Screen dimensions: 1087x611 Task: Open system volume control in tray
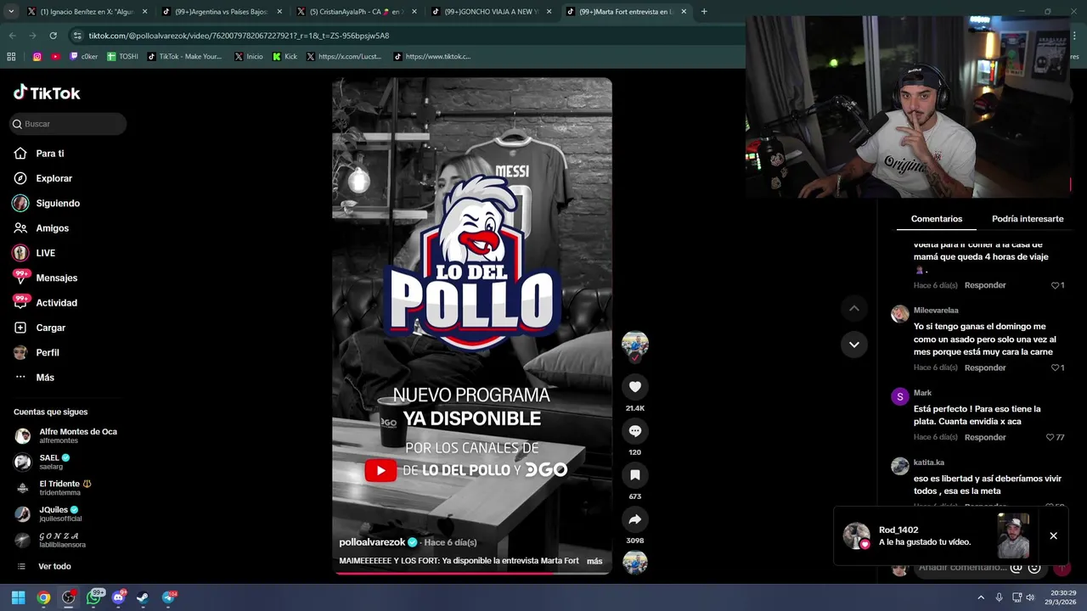pos(1030,597)
